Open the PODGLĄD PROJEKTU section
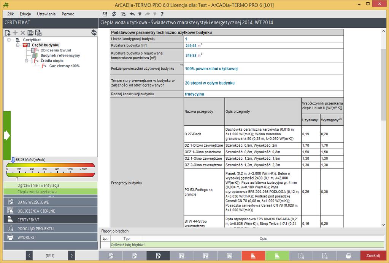The width and height of the screenshot is (389, 263). tap(51, 228)
